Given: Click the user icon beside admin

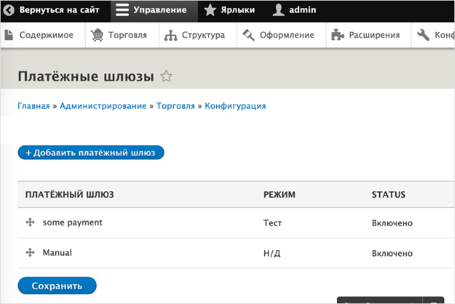Looking at the screenshot, I should click(279, 11).
